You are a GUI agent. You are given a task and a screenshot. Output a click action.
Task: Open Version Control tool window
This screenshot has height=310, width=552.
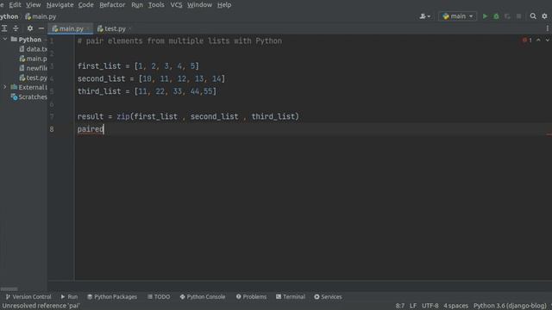click(28, 297)
